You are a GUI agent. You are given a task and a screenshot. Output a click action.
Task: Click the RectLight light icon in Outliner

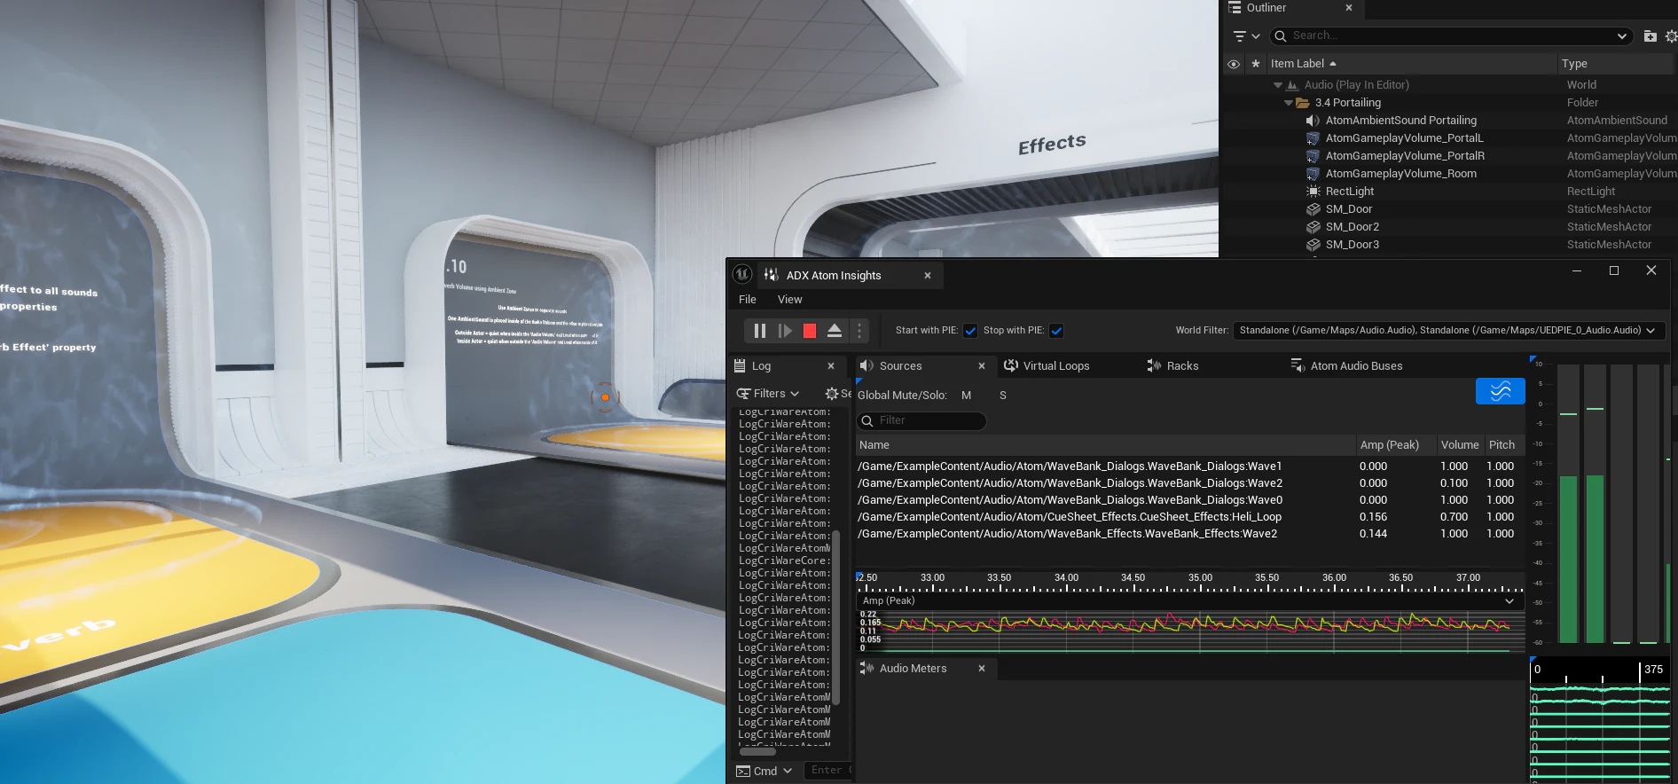[1313, 192]
